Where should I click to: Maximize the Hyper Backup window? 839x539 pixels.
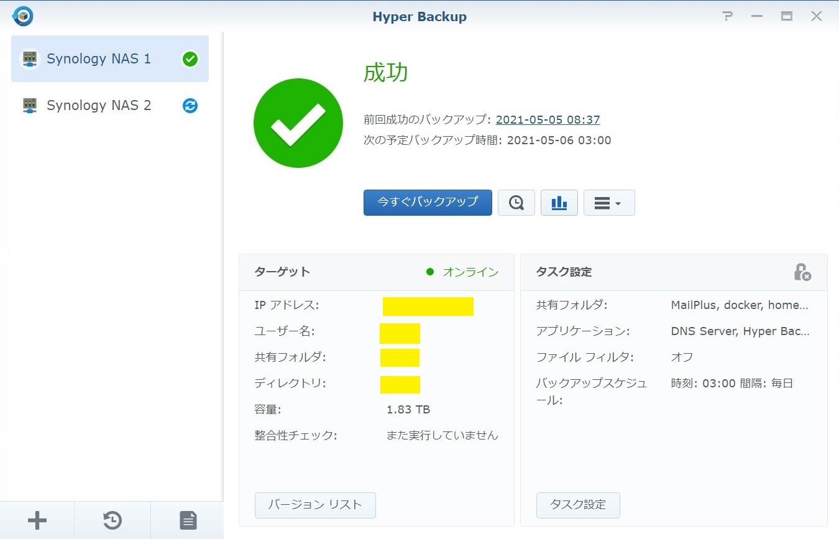(787, 17)
